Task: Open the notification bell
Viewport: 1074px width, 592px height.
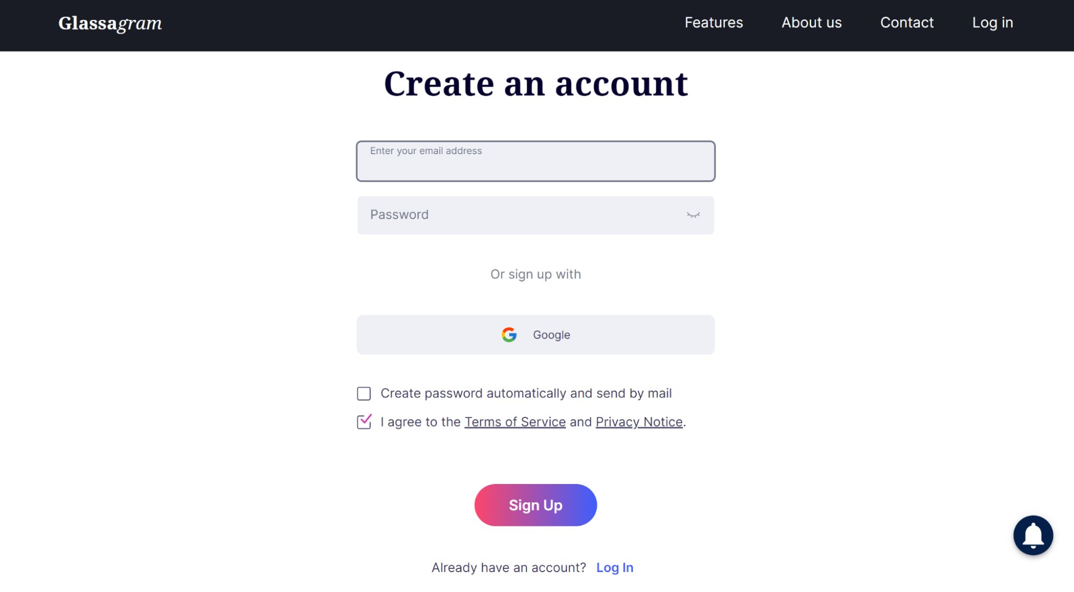Action: (1033, 535)
